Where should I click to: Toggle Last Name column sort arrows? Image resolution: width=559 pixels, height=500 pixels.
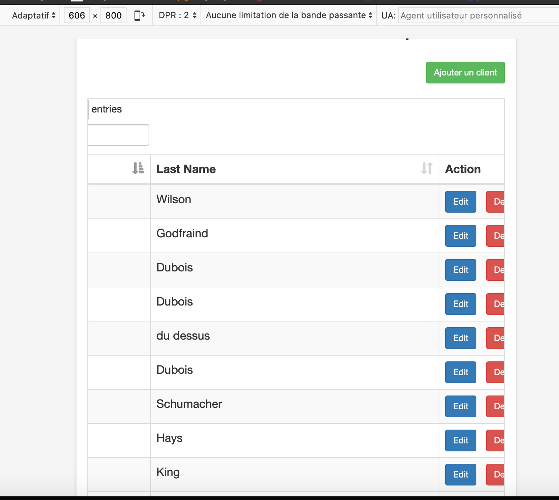pyautogui.click(x=427, y=168)
